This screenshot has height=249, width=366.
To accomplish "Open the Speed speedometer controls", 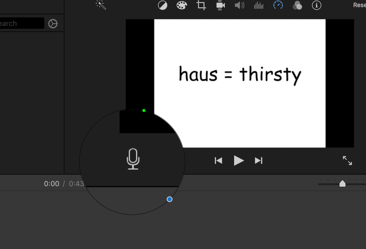I will 278,5.
